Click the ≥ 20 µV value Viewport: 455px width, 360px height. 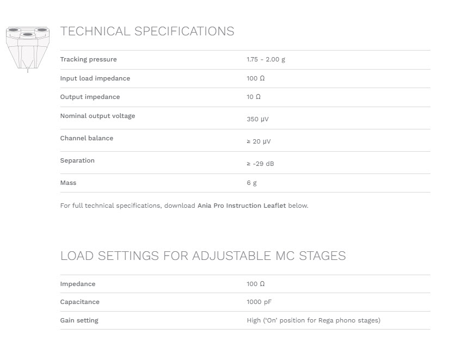259,141
